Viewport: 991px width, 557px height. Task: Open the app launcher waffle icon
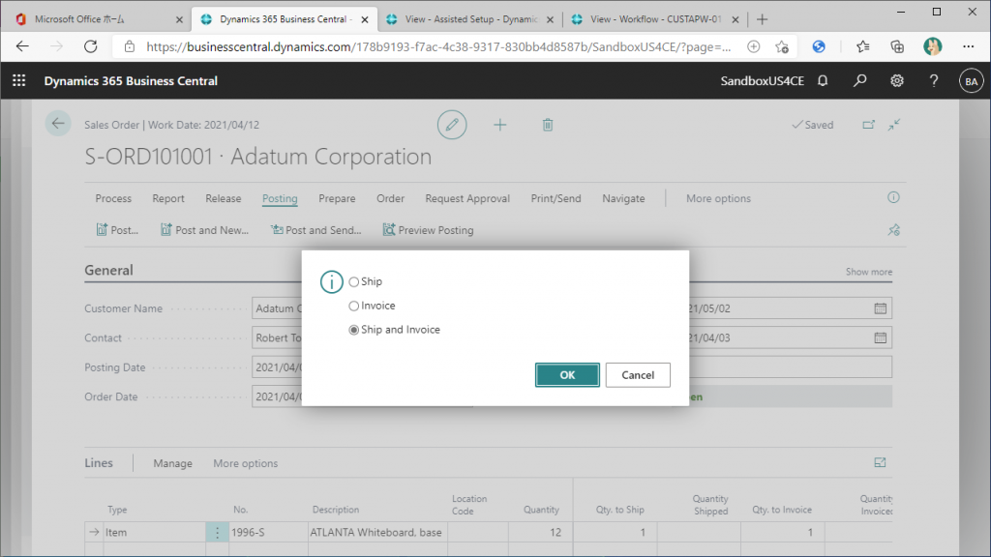click(x=19, y=81)
